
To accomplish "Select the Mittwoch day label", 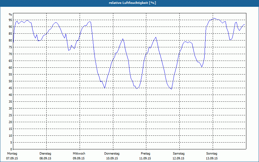I will tap(79, 154).
